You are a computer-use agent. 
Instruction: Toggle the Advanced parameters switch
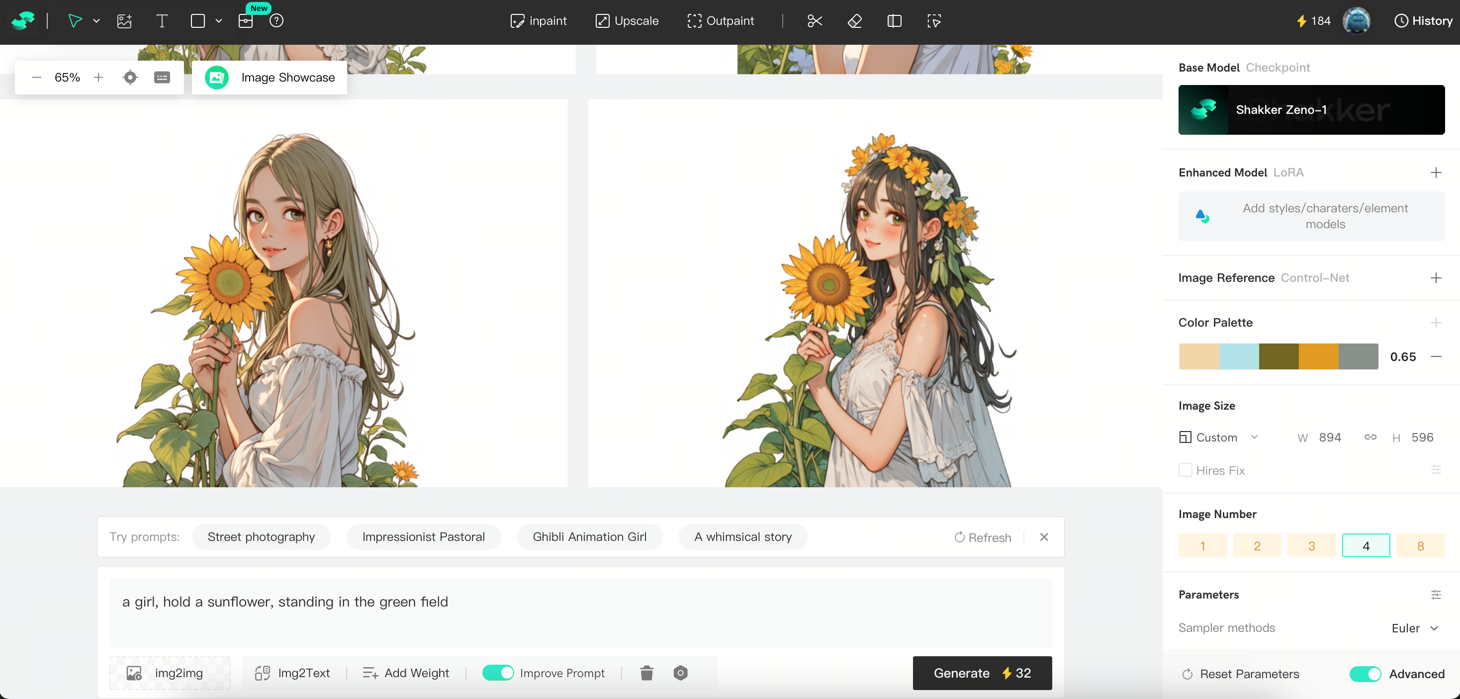[x=1366, y=674]
